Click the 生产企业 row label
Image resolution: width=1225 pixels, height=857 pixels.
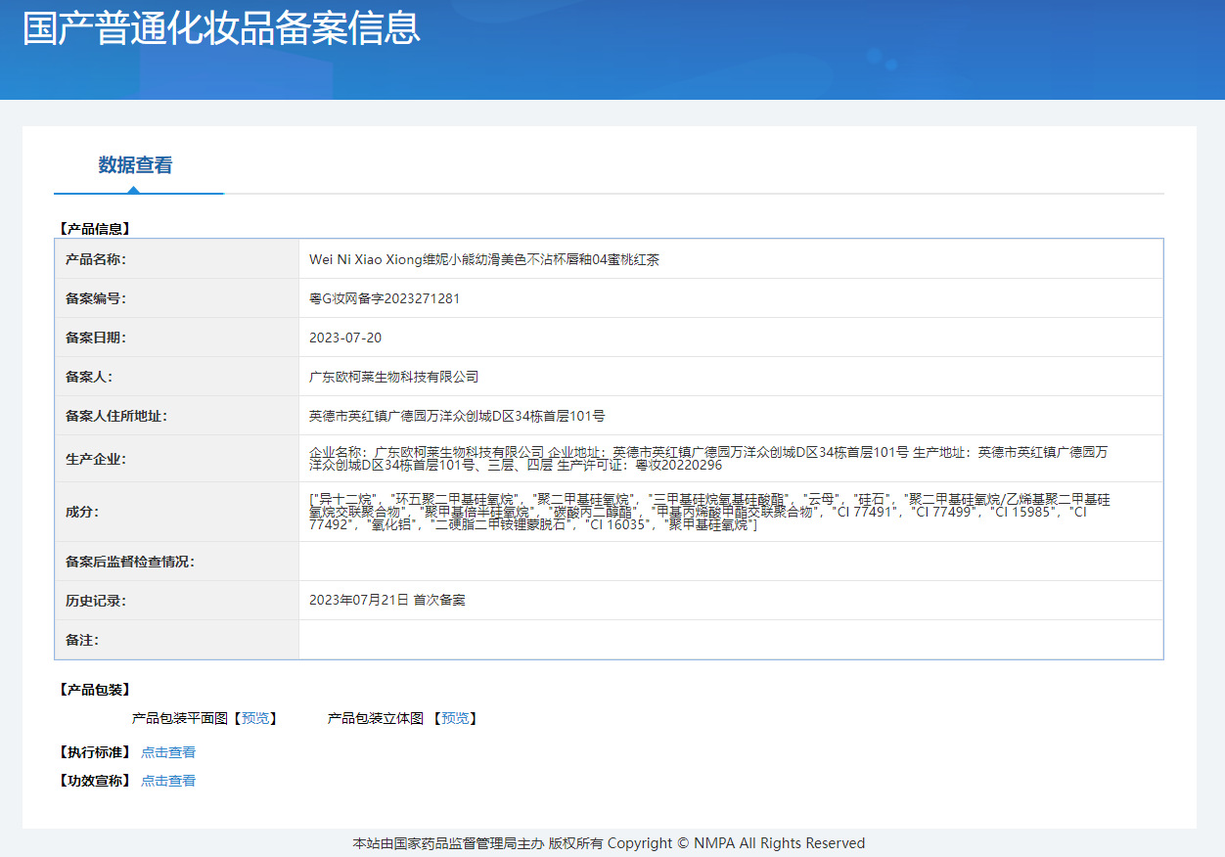[x=96, y=459]
